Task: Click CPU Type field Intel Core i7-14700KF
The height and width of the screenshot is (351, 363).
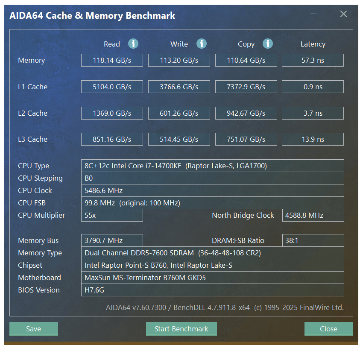Action: pyautogui.click(x=213, y=166)
